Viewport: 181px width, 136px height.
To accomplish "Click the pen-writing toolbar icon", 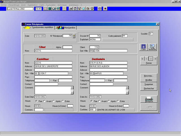I will 71,8.
